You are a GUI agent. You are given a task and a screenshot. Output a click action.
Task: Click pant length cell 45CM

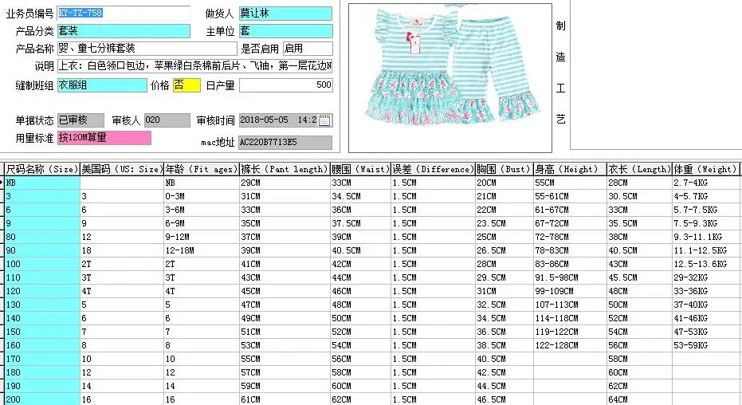click(285, 291)
